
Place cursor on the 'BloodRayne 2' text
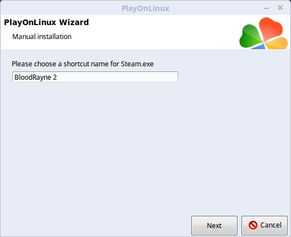(36, 78)
